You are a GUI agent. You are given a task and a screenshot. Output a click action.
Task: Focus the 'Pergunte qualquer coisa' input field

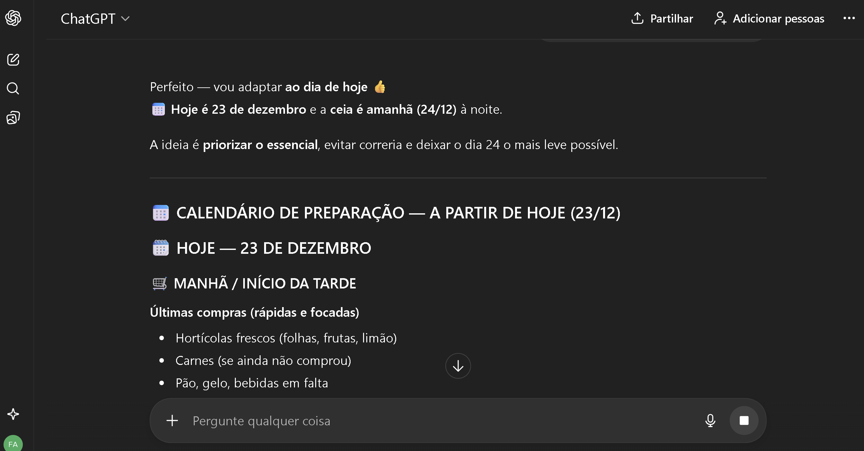(x=436, y=421)
